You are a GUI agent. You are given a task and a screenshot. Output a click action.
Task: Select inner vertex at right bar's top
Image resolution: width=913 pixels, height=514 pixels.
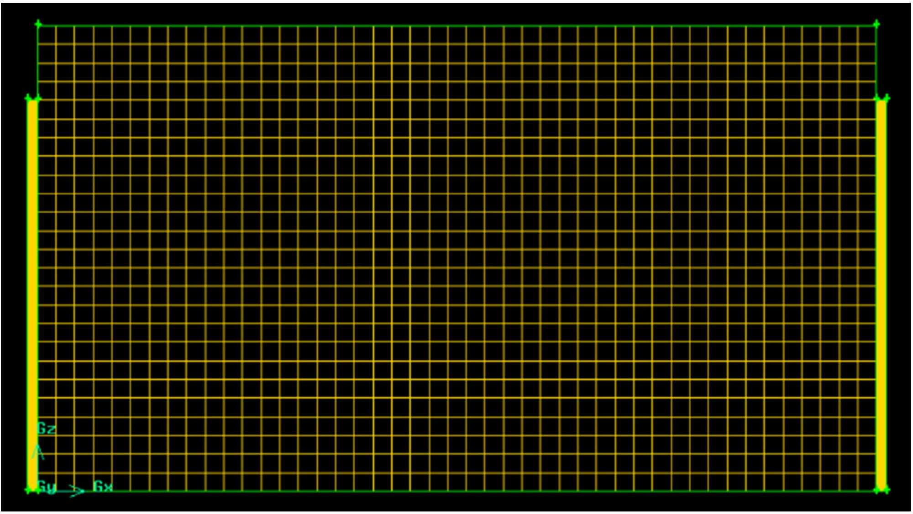tap(876, 98)
